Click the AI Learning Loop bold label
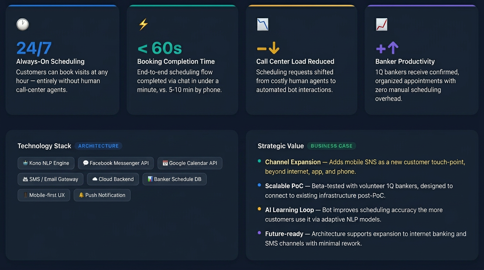The image size is (484, 270). (x=289, y=210)
